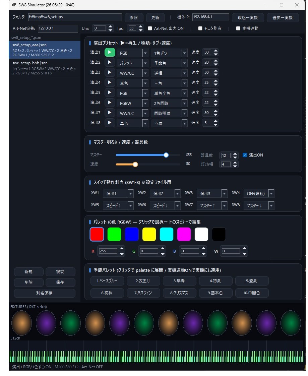Select the magenta palette swatch
Screen dimensions: 308x376
(x=184, y=234)
